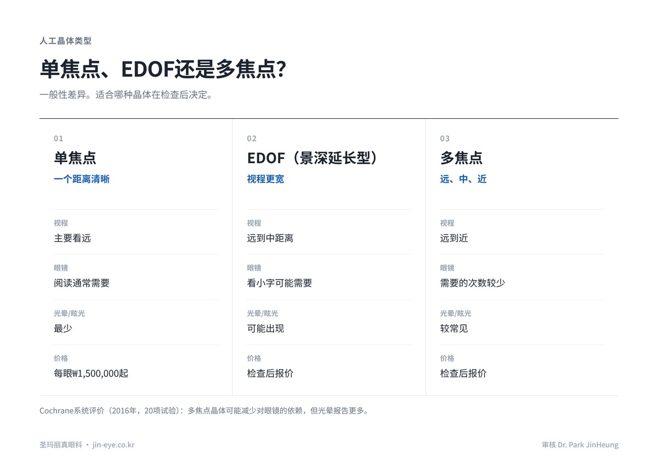
Task: Click the Cochrane系统评价 footnote
Action: 204,411
